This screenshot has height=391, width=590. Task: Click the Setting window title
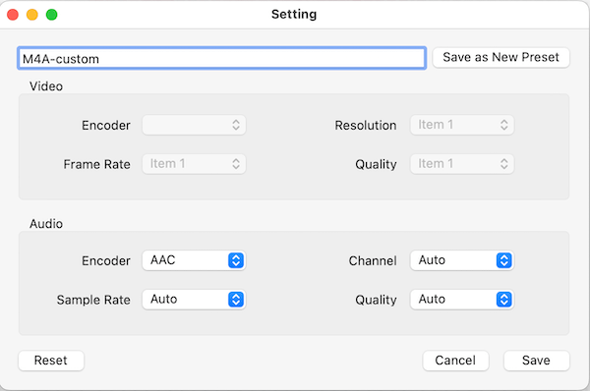294,15
